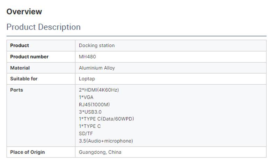Click the Suitable for row label

(x=24, y=79)
